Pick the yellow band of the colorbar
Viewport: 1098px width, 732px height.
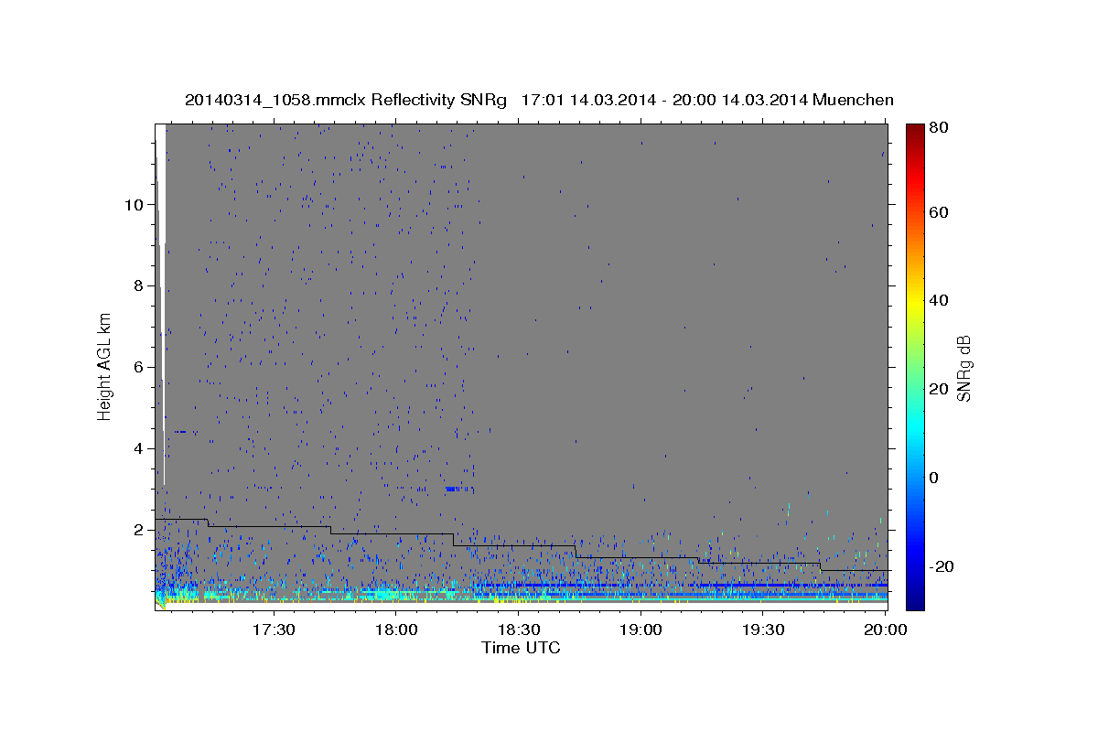[x=915, y=302]
